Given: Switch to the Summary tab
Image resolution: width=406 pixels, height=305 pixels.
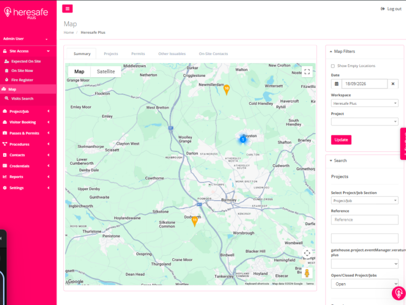Looking at the screenshot, I should point(82,53).
